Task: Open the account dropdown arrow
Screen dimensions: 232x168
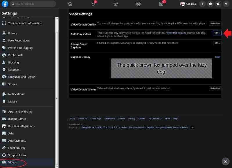Action: click(x=226, y=4)
